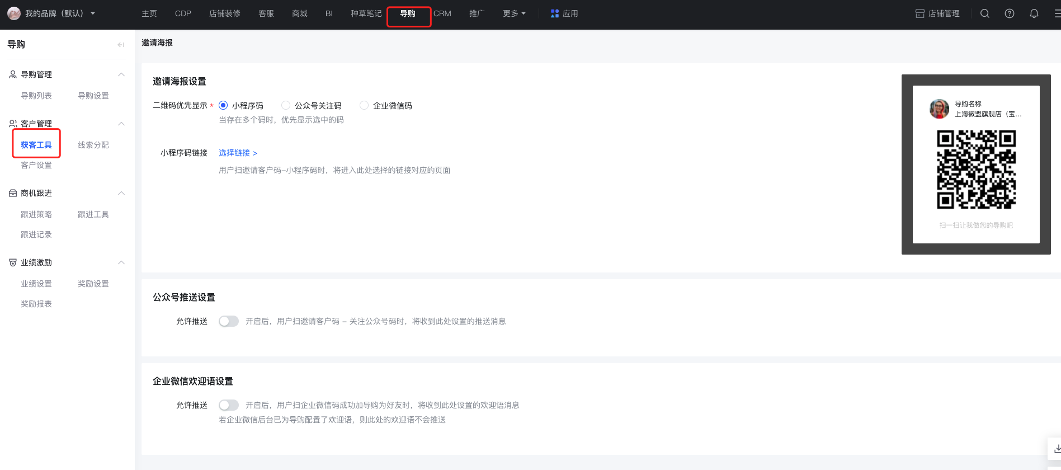Switch to 店铺装修 tab
Viewport: 1061px width, 470px height.
tap(225, 13)
